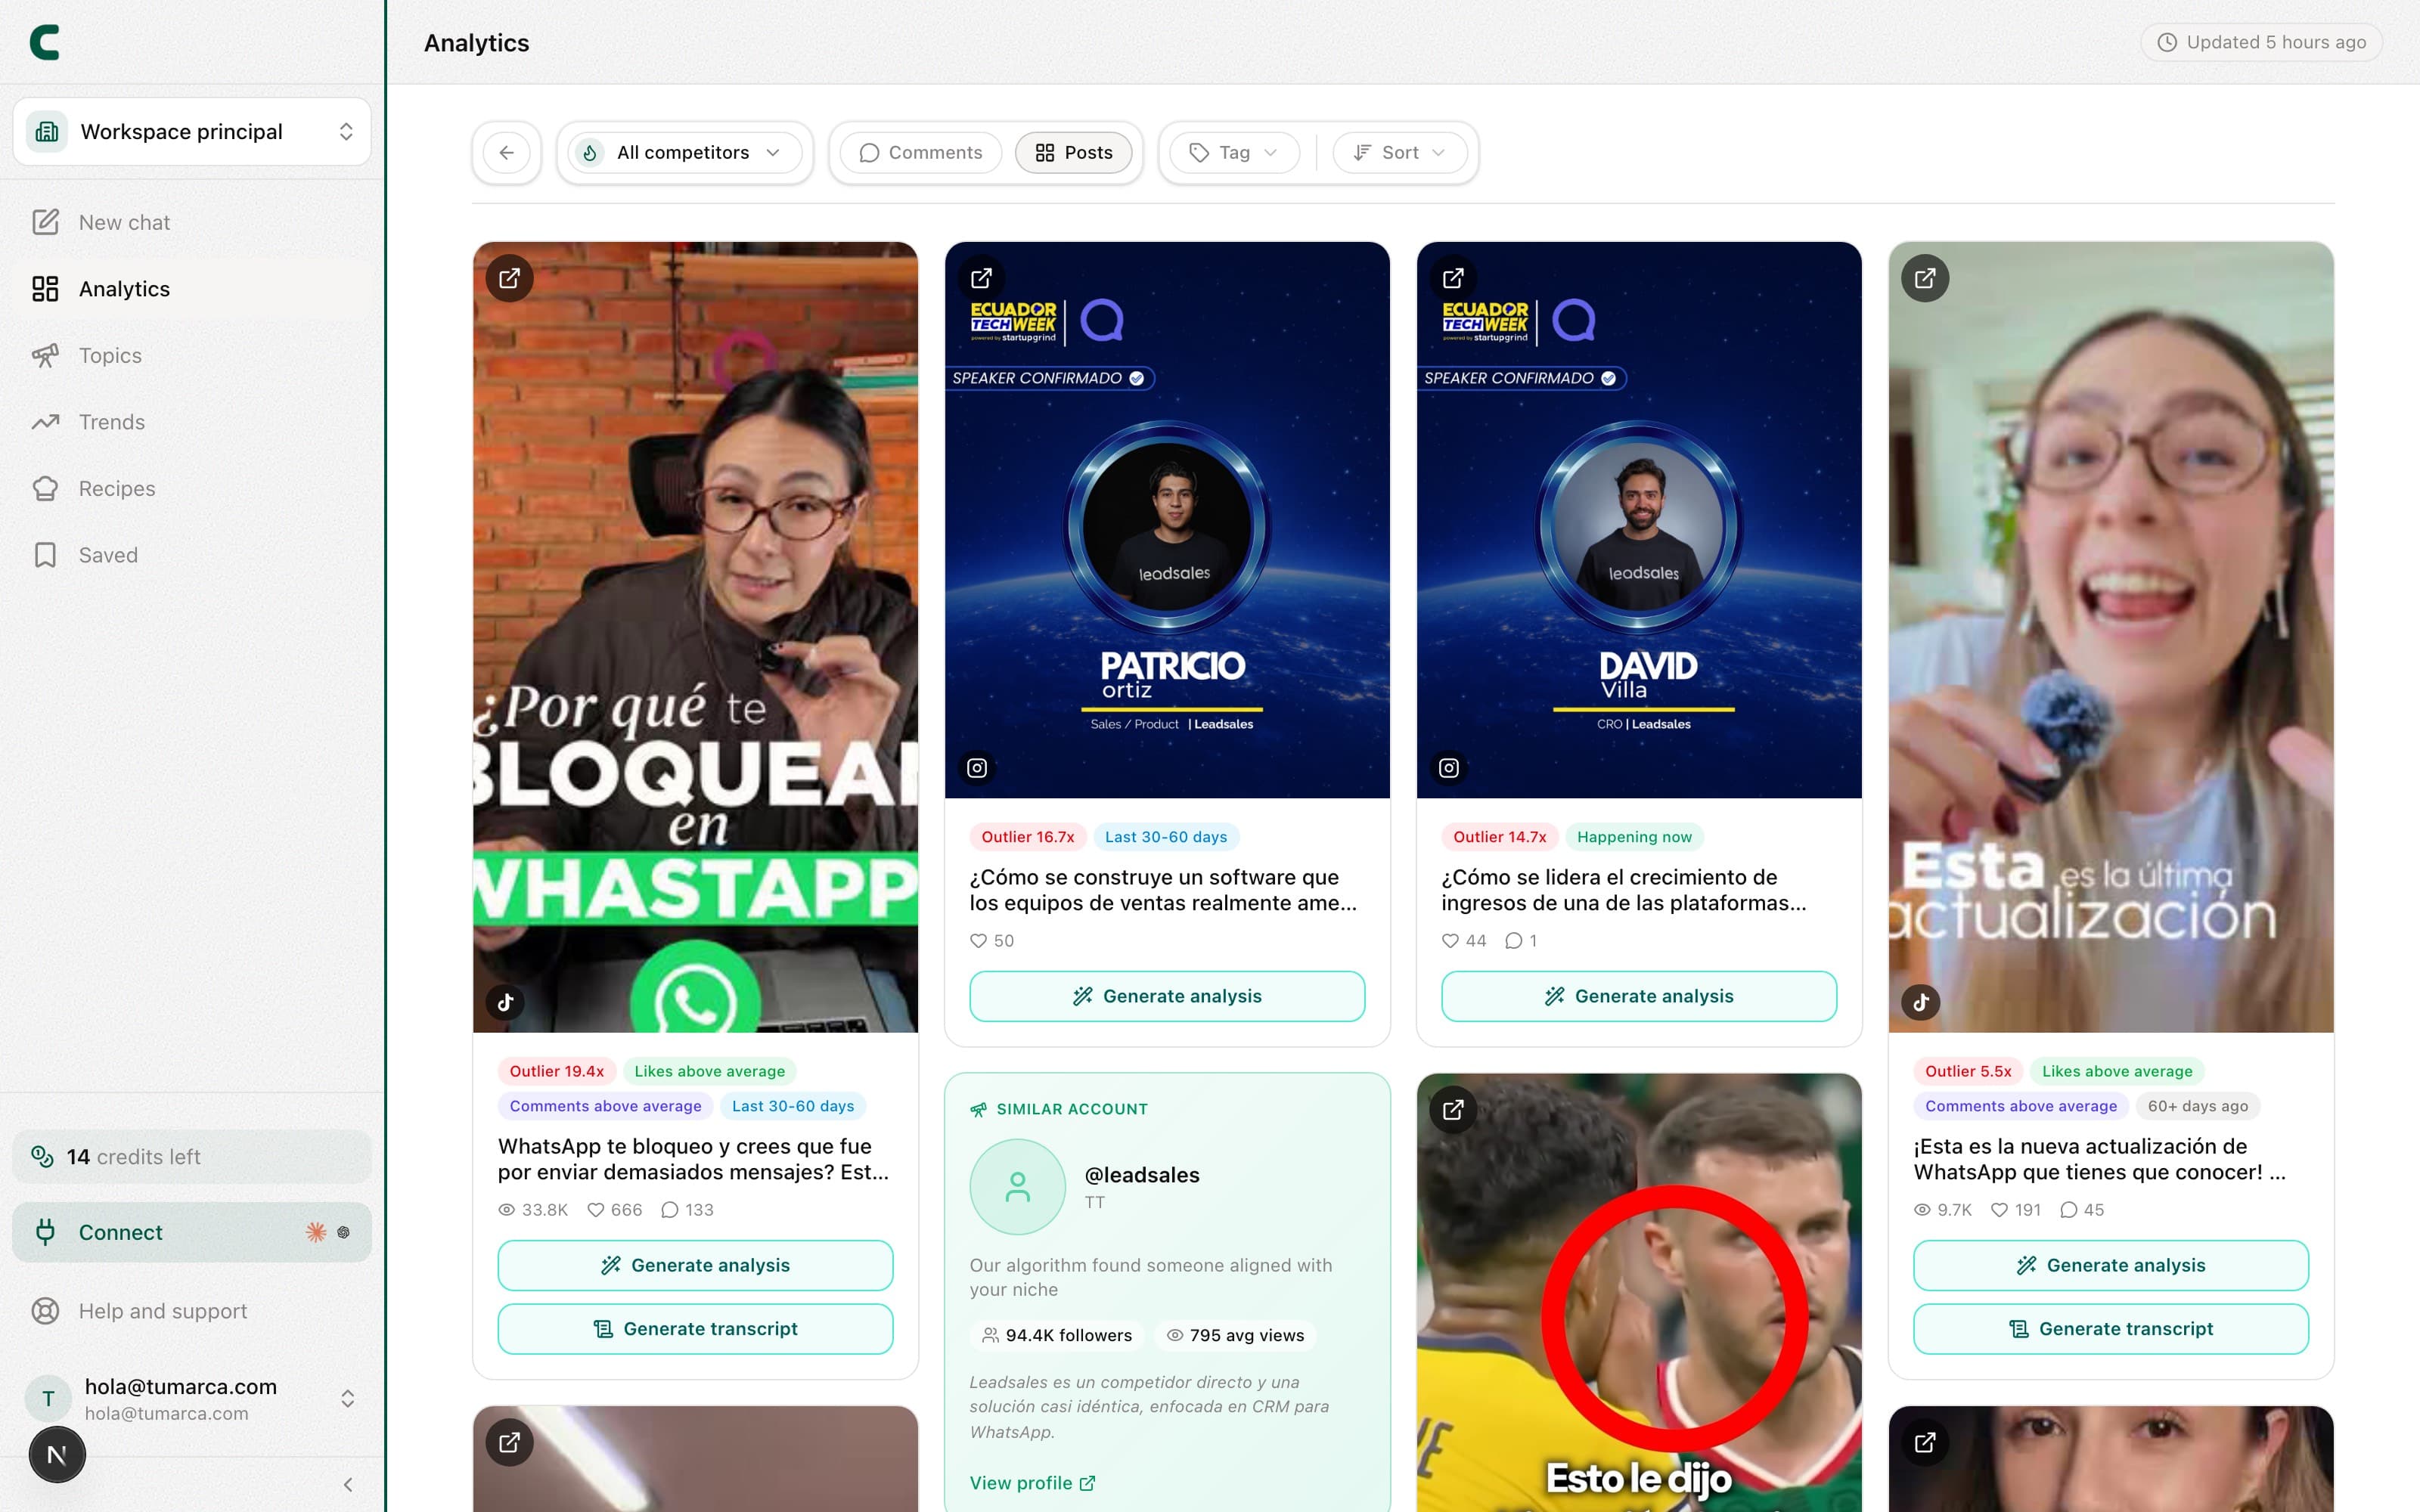This screenshot has height=1512, width=2420.
Task: Open the WhatsApp bloqueo post externally
Action: click(x=510, y=278)
